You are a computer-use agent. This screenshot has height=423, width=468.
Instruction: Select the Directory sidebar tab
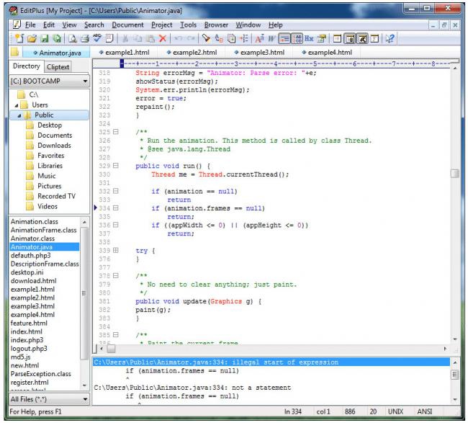(x=26, y=66)
